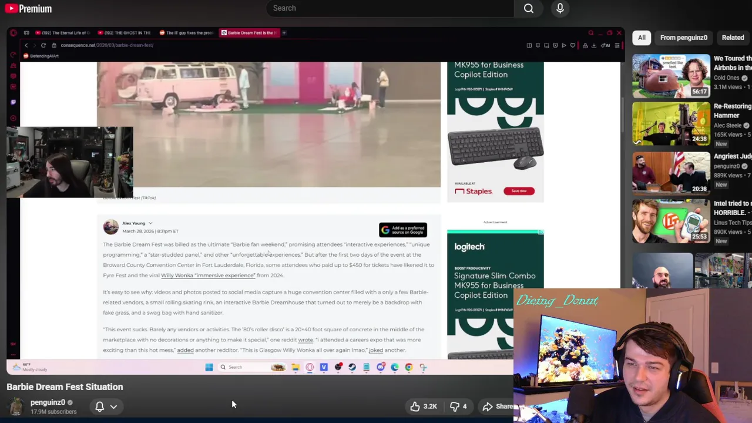
Task: Click the AI button in Opera toolbar
Action: [x=606, y=45]
